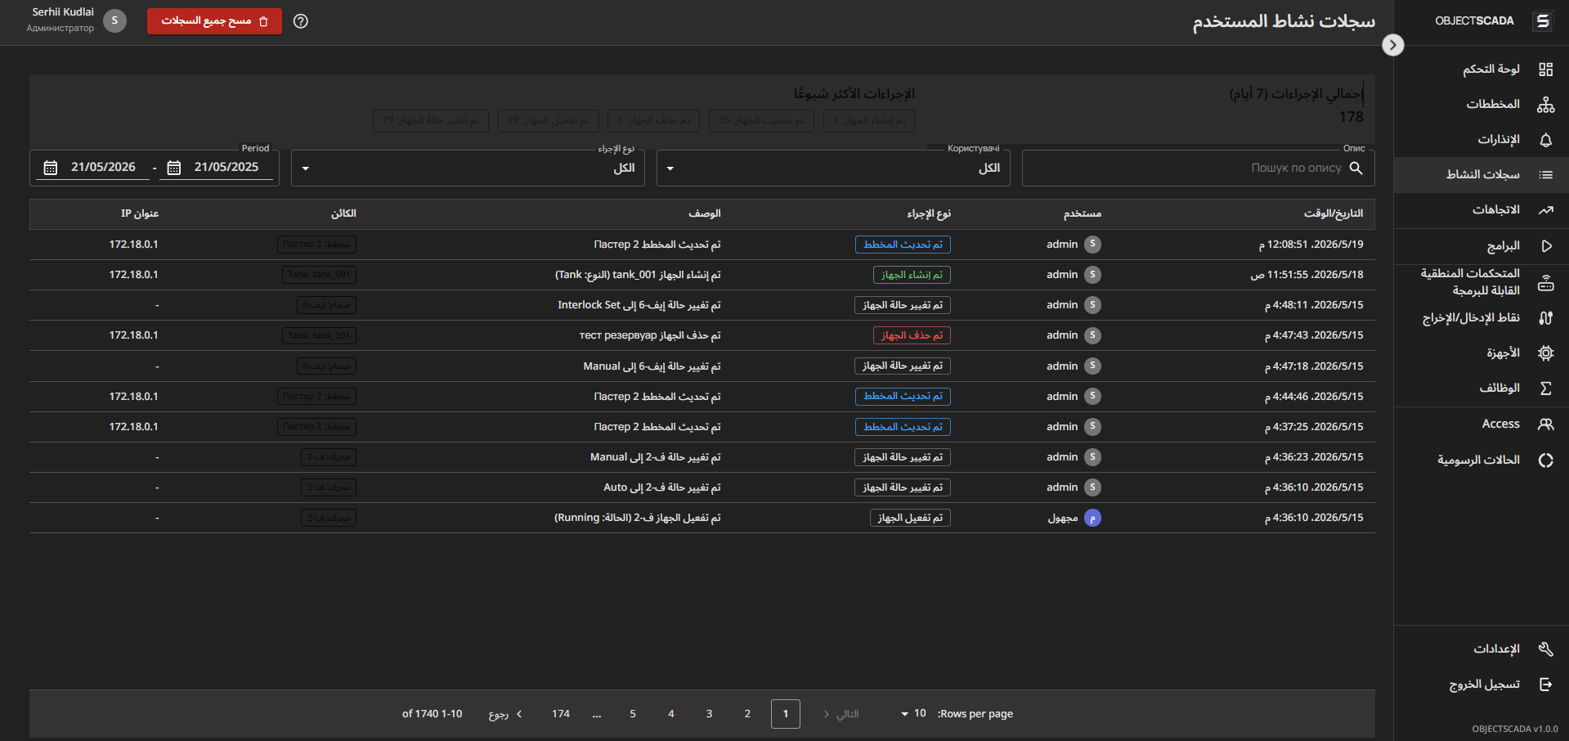Open the Rows per page 10 dropdown
Viewport: 1569px width, 741px height.
913,714
